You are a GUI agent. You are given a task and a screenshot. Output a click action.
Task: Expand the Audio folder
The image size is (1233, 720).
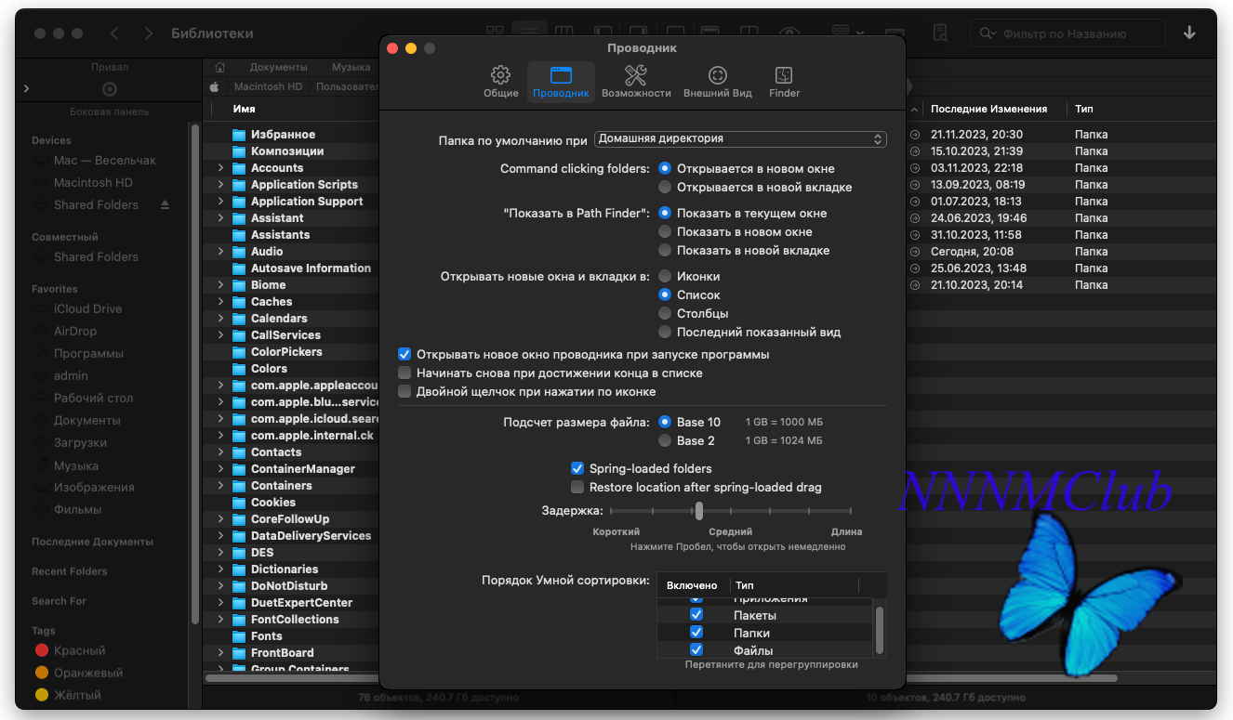pos(220,252)
